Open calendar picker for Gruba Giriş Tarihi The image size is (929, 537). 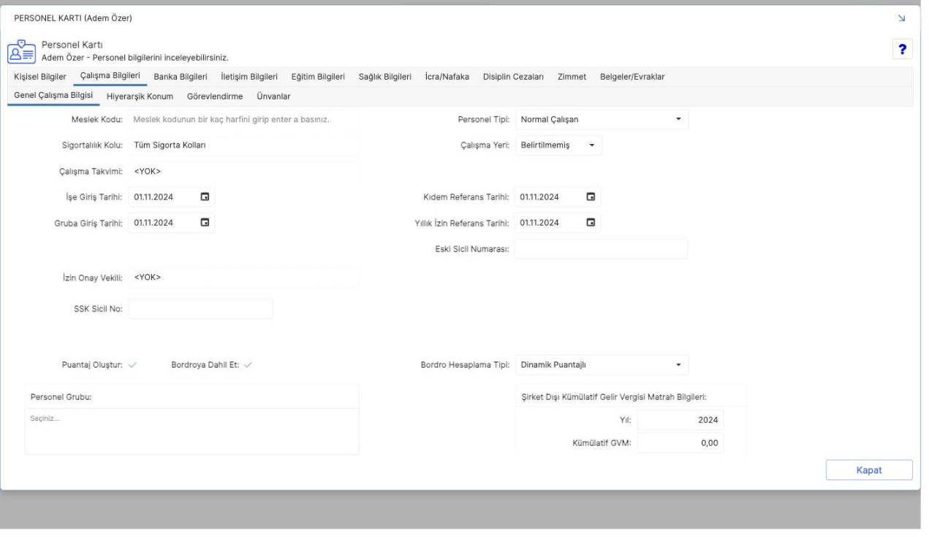tap(205, 222)
